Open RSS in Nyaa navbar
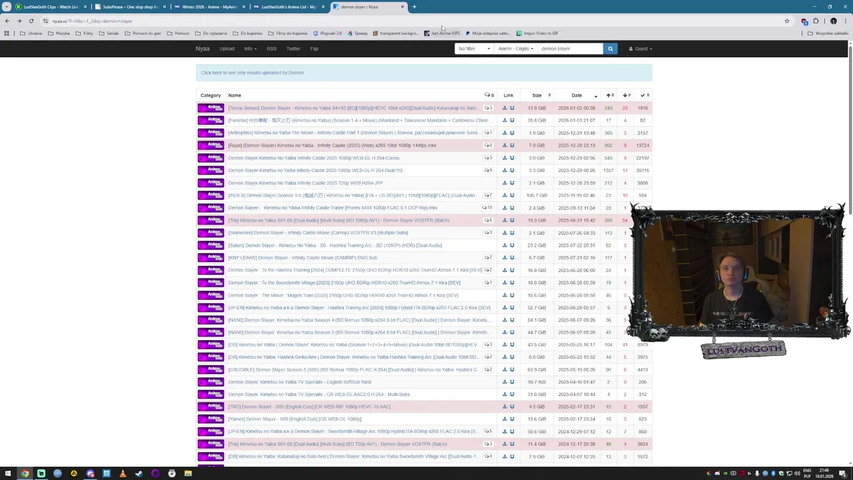The image size is (853, 480). 271,49
